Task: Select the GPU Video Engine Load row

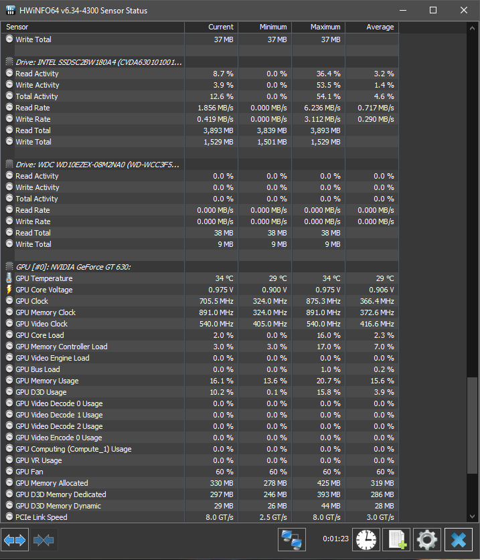Action: (199, 358)
